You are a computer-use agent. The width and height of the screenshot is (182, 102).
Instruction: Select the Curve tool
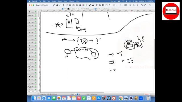(x=67, y=5)
